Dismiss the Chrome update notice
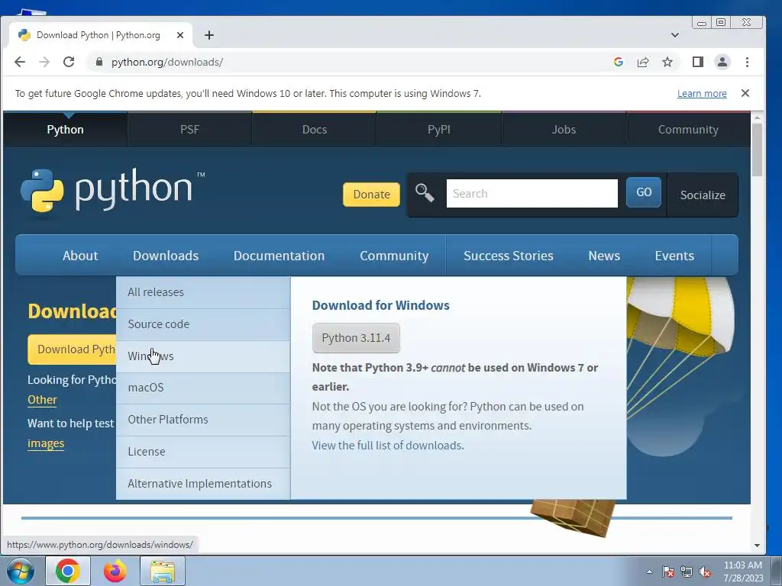 click(745, 93)
